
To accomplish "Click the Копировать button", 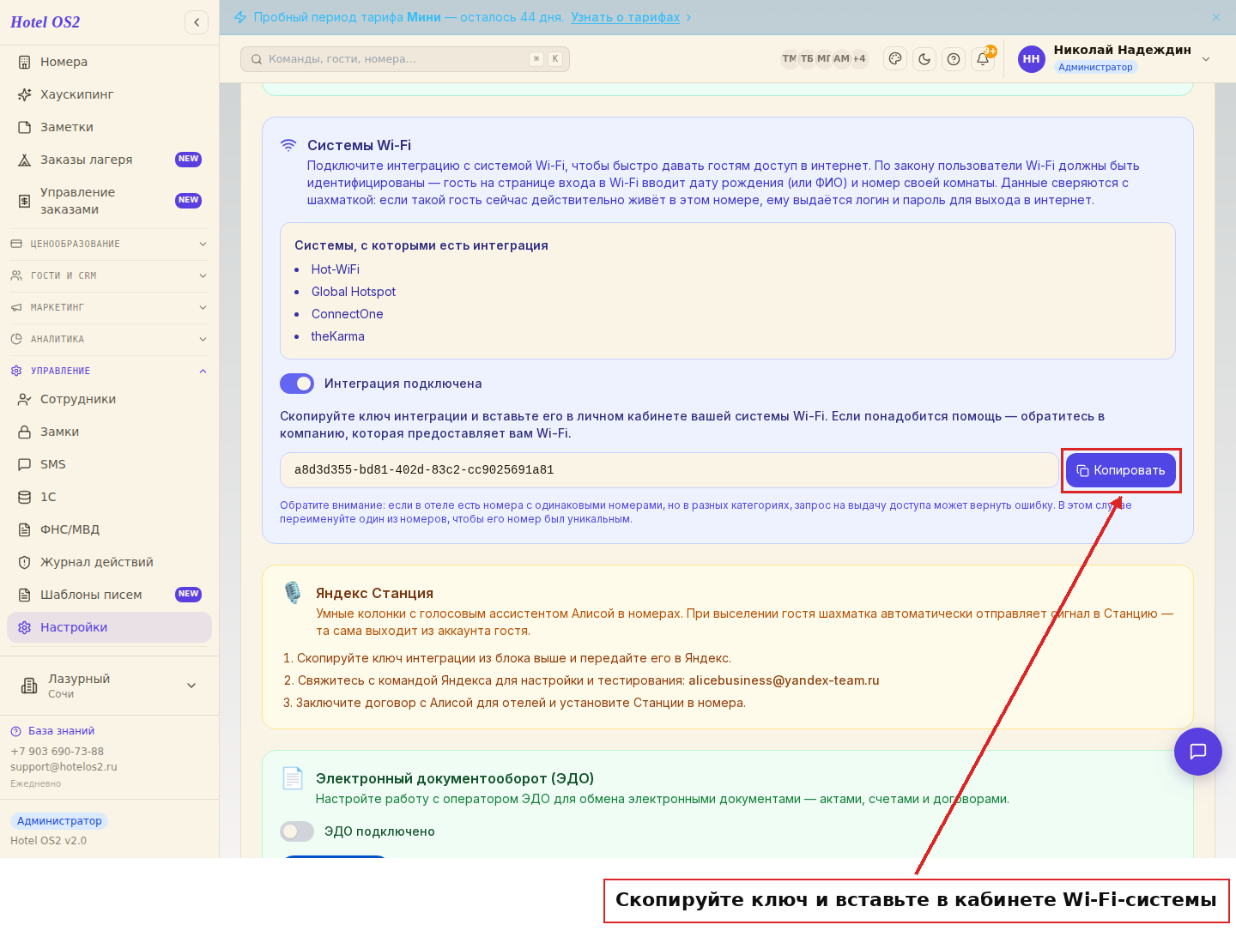I will [1121, 470].
